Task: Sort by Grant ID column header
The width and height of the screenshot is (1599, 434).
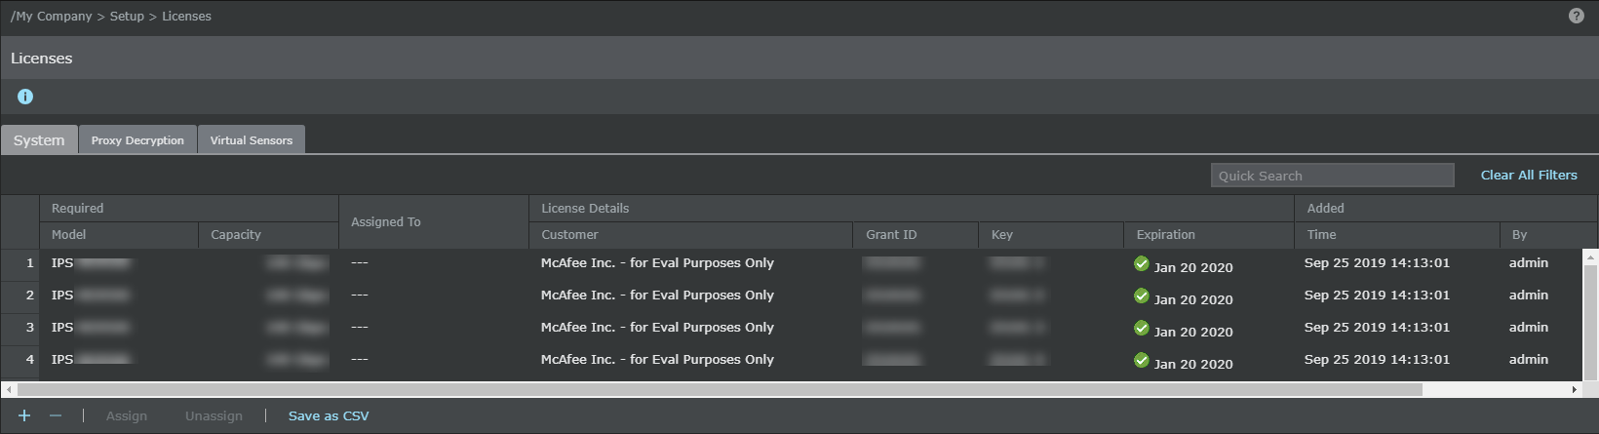Action: [916, 234]
